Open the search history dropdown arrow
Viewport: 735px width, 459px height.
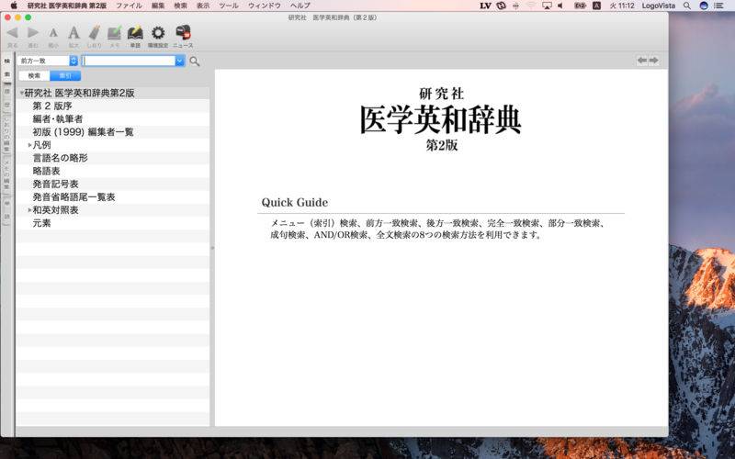coord(179,61)
